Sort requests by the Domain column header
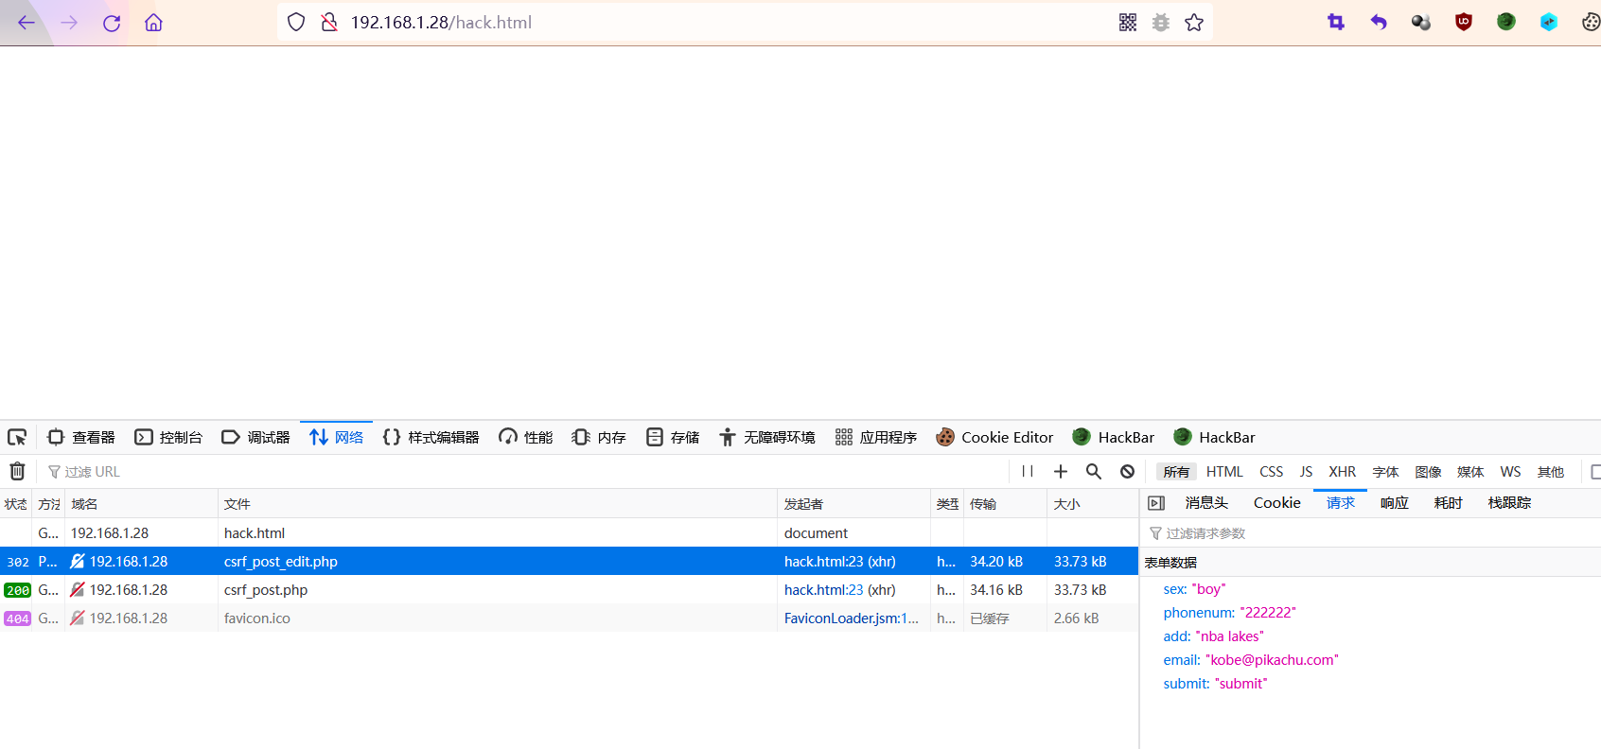Screen dimensions: 1601x749 [x=141, y=504]
